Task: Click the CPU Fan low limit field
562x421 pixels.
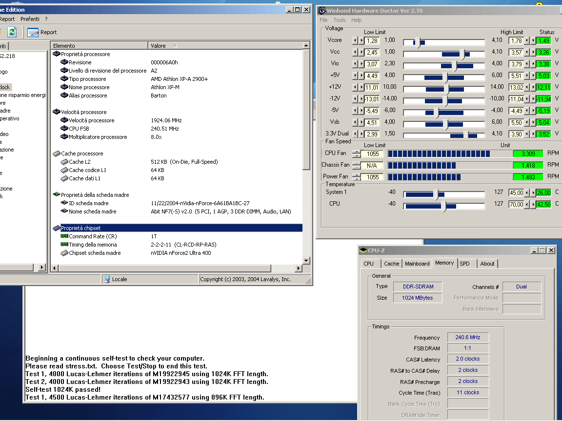Action: tap(372, 153)
